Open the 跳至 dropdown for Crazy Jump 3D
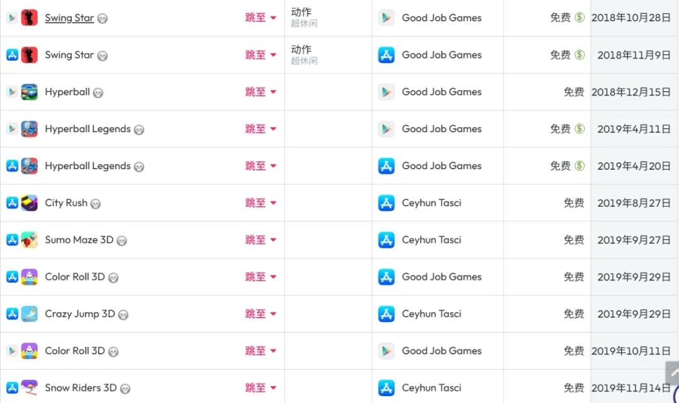 [261, 314]
